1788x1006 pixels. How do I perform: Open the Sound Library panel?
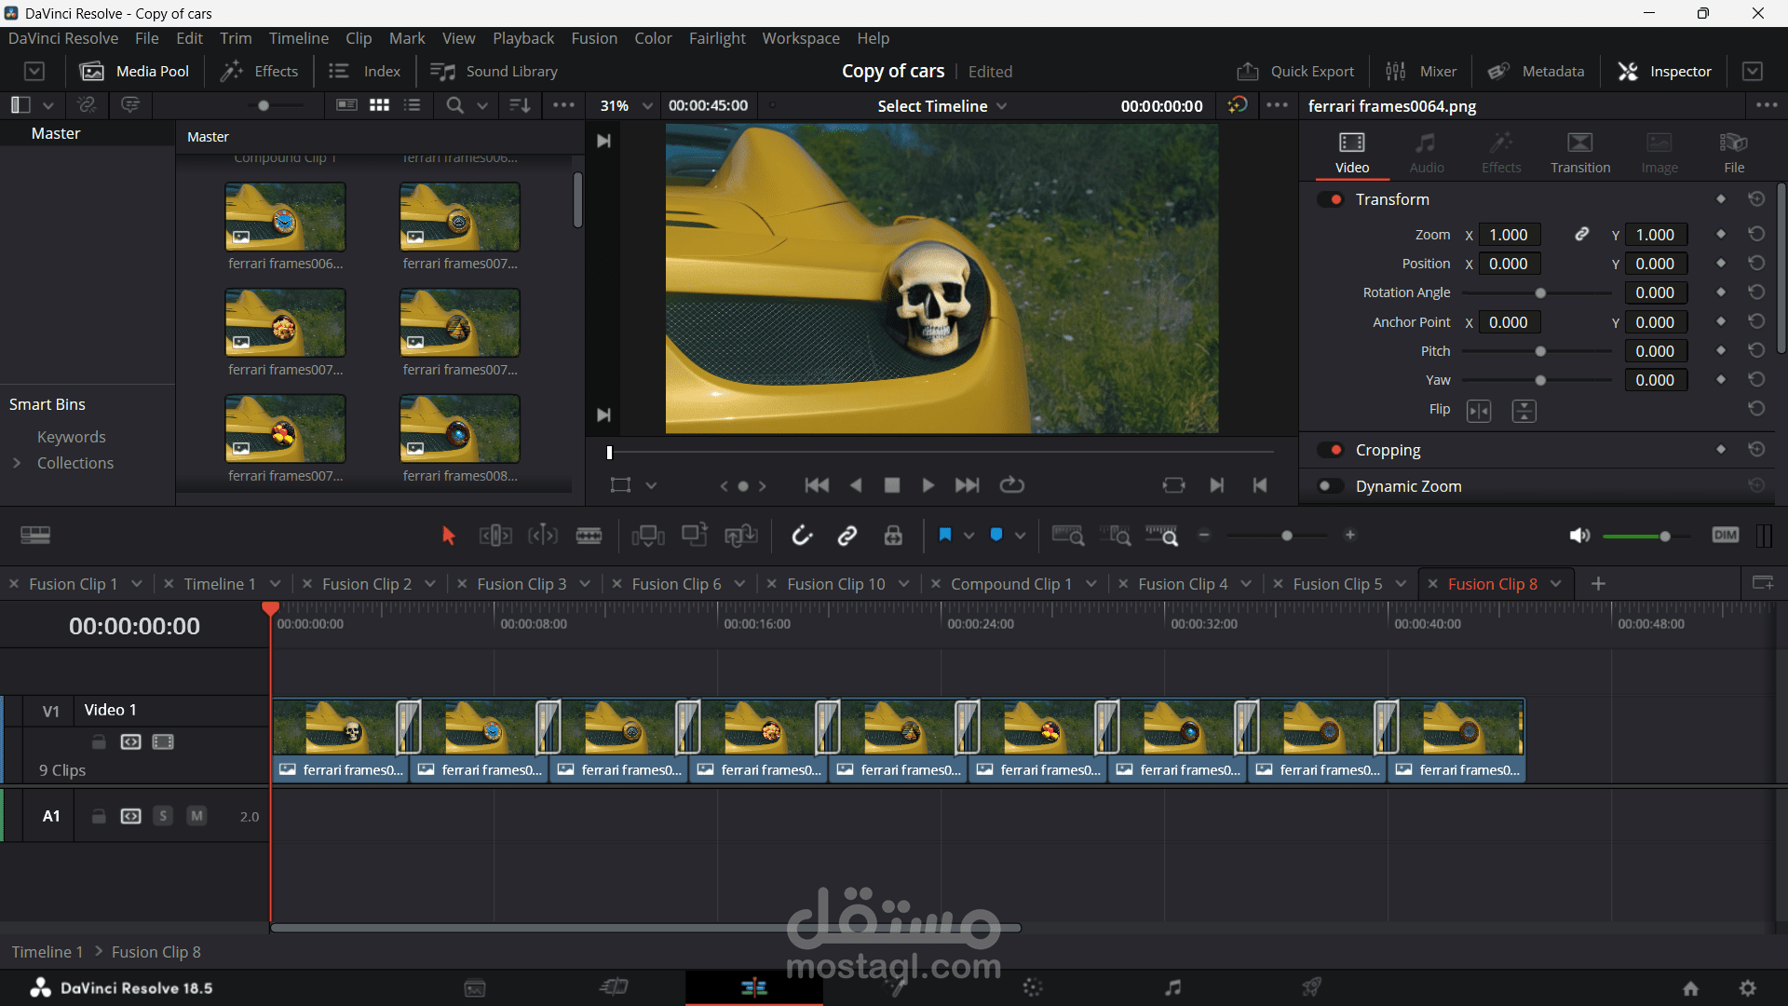(x=494, y=72)
